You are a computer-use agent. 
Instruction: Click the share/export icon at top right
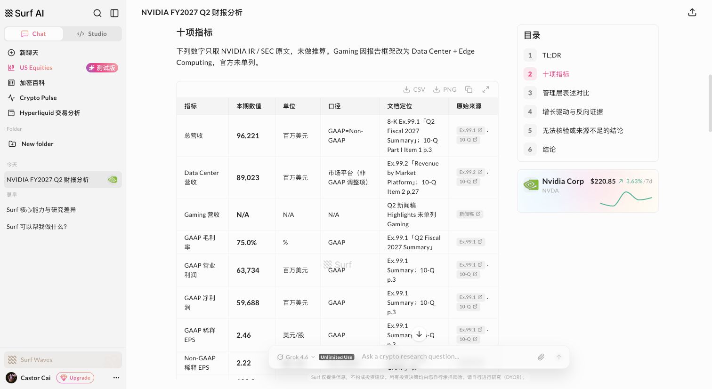coord(692,13)
